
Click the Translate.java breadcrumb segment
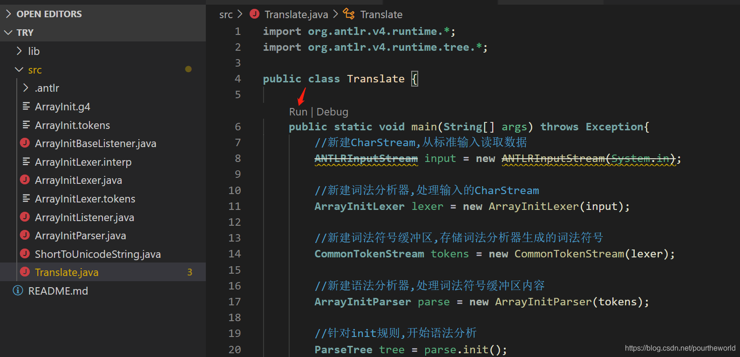[296, 15]
